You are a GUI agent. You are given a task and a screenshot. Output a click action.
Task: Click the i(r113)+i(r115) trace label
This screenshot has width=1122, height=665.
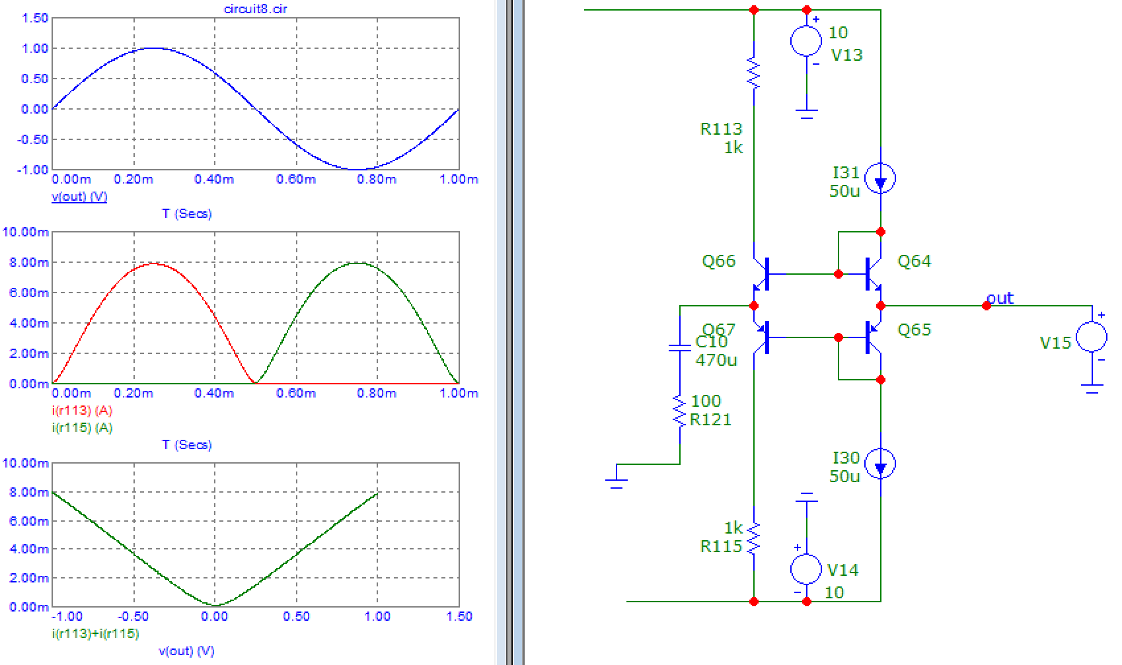[x=95, y=634]
